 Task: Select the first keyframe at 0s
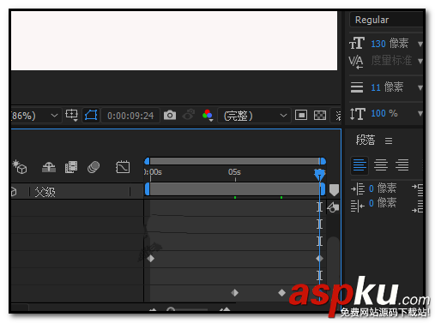click(151, 259)
